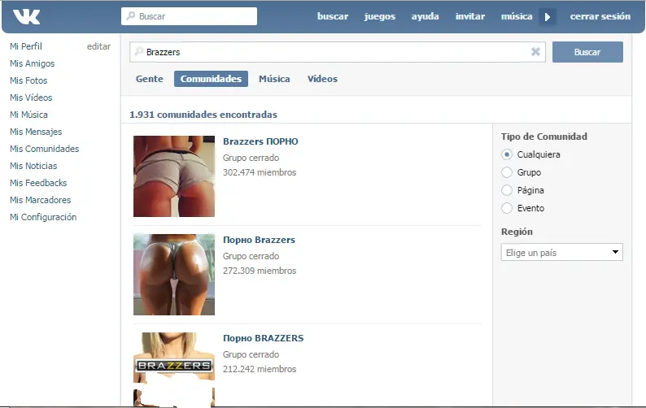
Task: Select the Cualquiera community type
Action: click(x=507, y=154)
